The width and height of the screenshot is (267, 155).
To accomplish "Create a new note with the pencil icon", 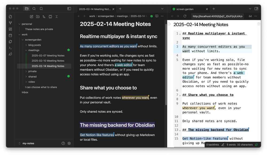I will pyautogui.click(x=32, y=17).
